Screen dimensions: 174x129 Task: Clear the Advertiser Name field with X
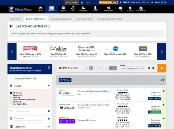coord(49,111)
